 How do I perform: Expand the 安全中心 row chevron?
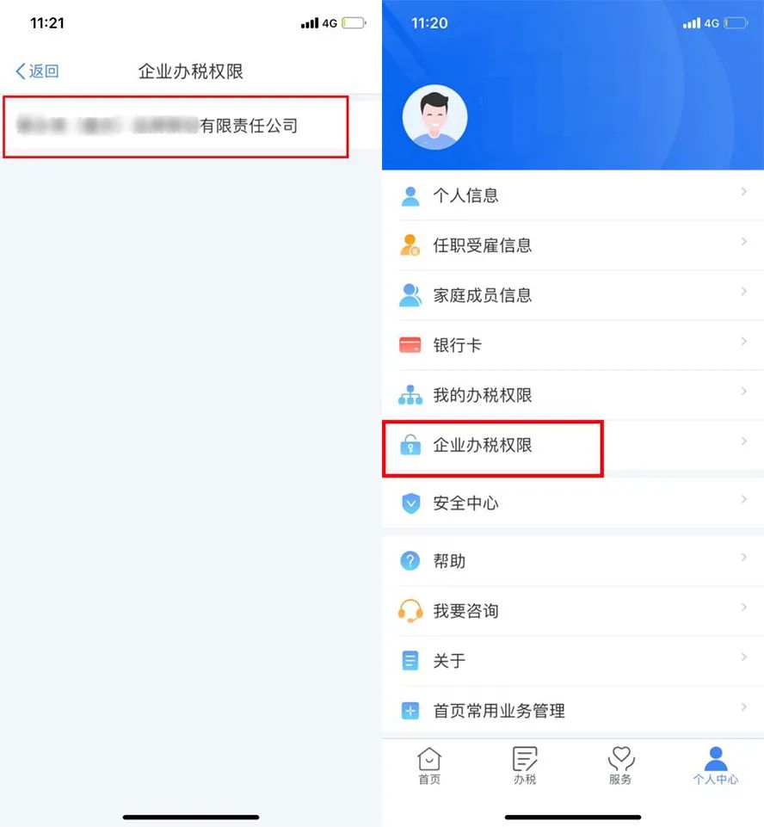[x=743, y=499]
